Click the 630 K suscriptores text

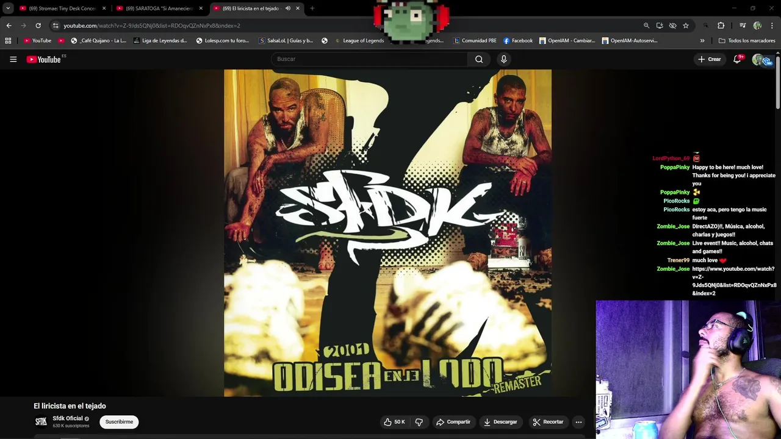[71, 426]
